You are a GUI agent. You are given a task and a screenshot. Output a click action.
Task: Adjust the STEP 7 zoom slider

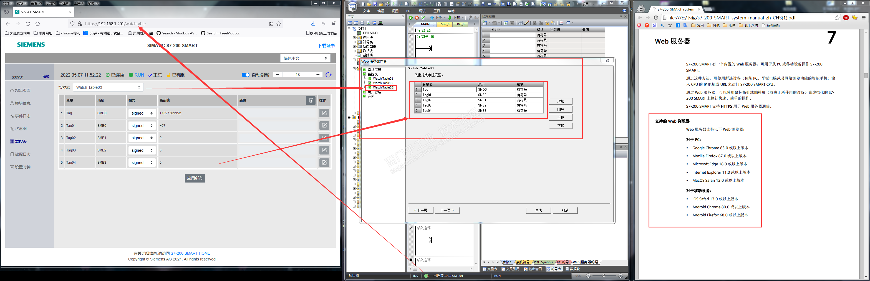pos(604,276)
